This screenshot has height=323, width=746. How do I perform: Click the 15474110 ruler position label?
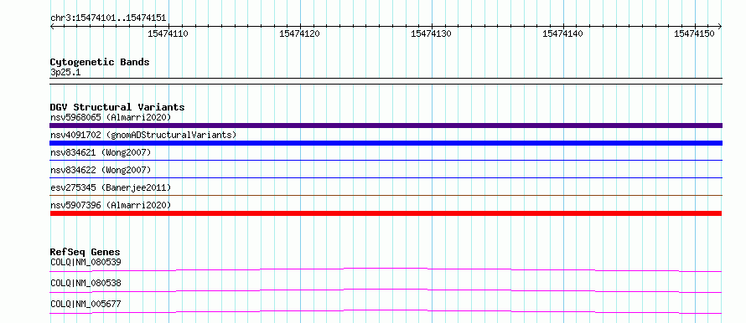pos(168,33)
